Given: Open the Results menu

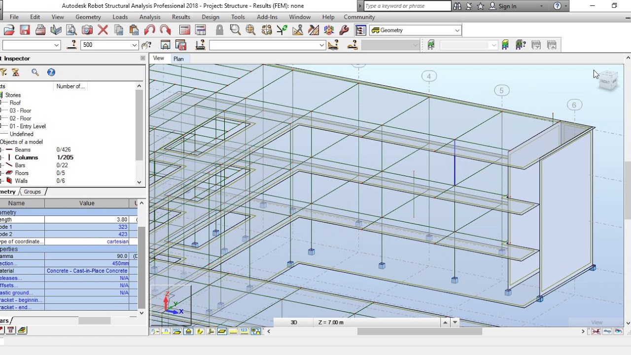Looking at the screenshot, I should tap(181, 17).
